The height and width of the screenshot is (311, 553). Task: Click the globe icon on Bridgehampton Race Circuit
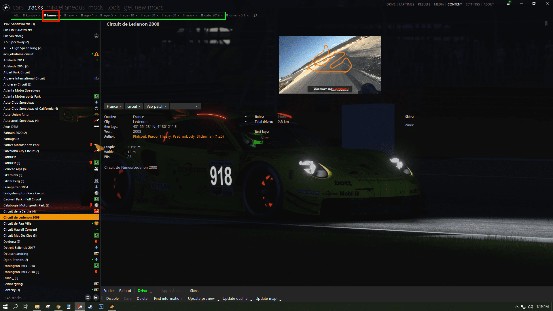click(96, 193)
